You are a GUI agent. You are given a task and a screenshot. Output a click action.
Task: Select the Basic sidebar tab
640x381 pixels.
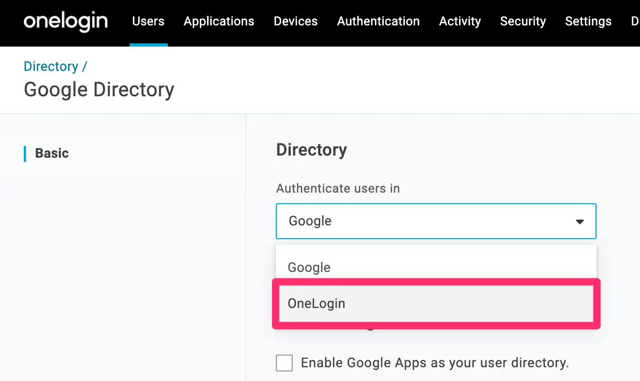click(52, 153)
